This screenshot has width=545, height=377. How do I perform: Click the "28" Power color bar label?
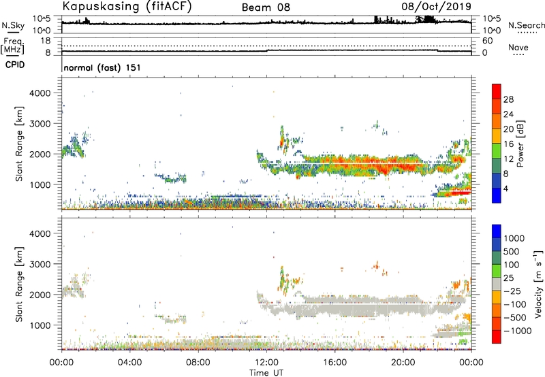click(508, 99)
